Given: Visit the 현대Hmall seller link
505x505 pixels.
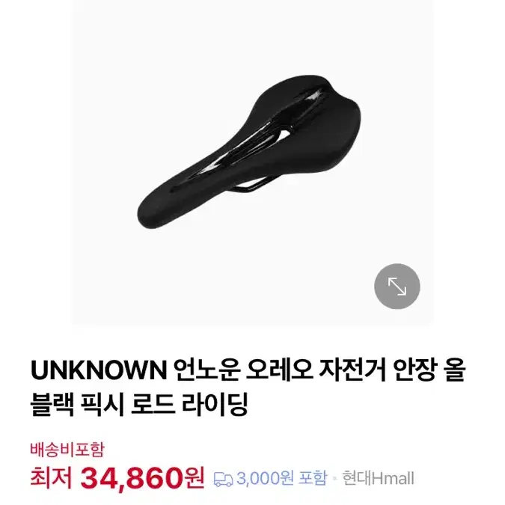Looking at the screenshot, I should (378, 478).
